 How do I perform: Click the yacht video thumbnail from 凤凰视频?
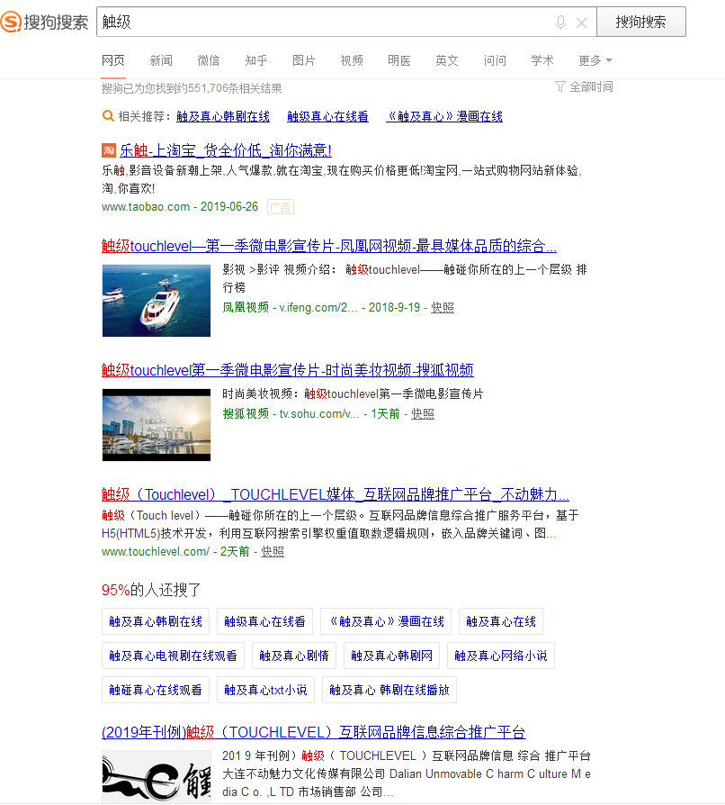[x=157, y=301]
